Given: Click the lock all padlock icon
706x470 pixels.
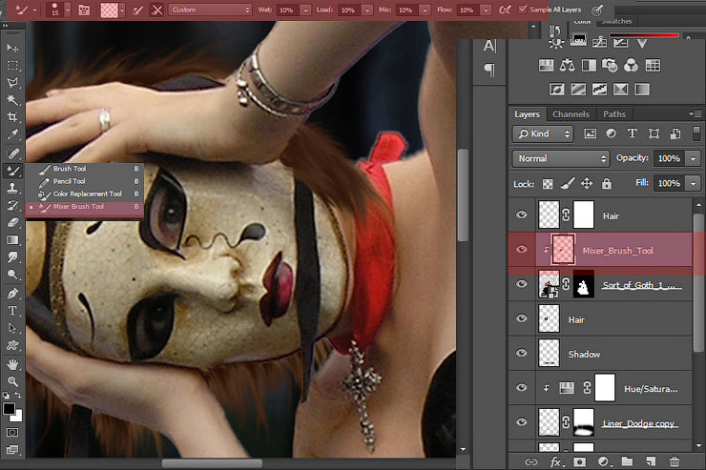Looking at the screenshot, I should [608, 183].
